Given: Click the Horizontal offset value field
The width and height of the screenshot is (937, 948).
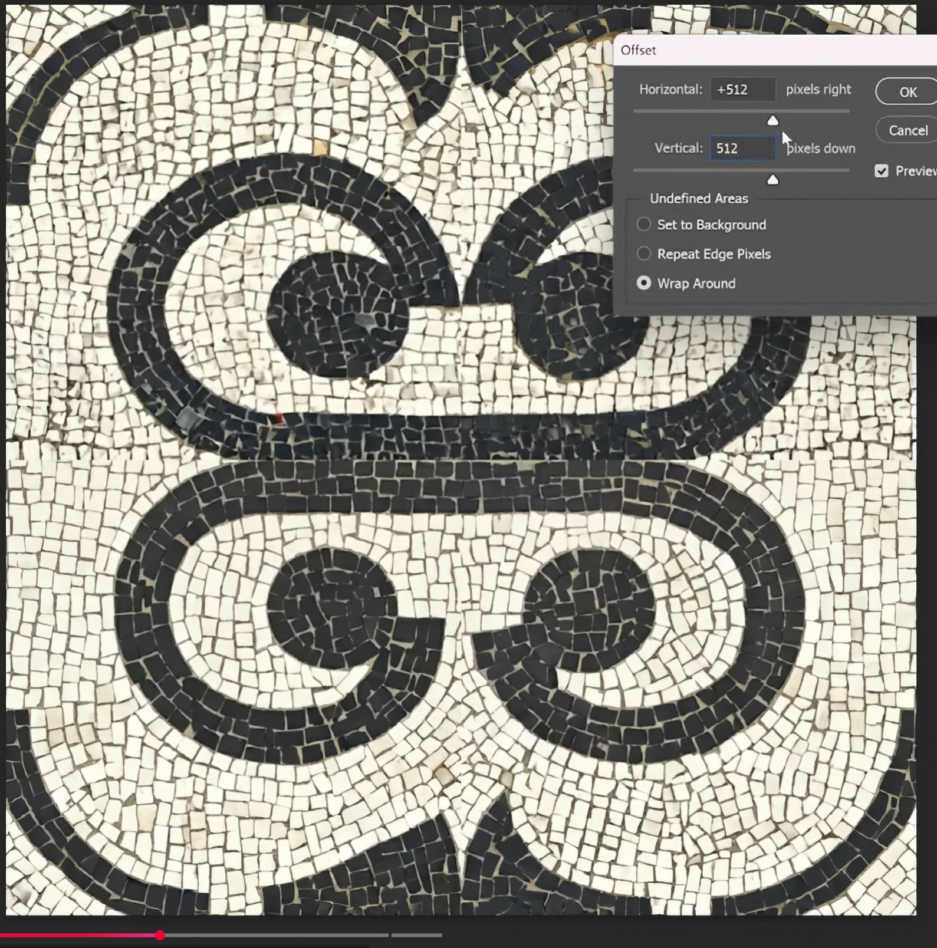Looking at the screenshot, I should (x=742, y=90).
